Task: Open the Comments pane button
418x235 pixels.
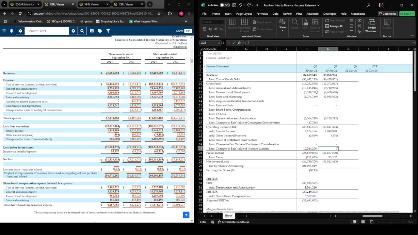Action: coord(388,14)
